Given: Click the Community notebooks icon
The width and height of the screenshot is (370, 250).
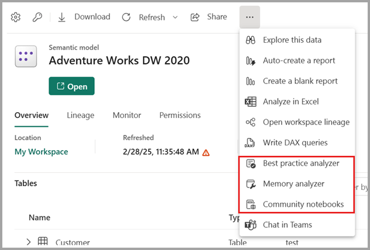Looking at the screenshot, I should 251,204.
